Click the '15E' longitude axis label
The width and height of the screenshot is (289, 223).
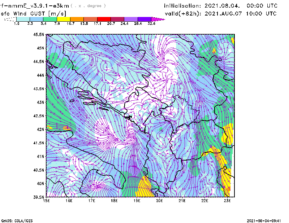[46, 201]
